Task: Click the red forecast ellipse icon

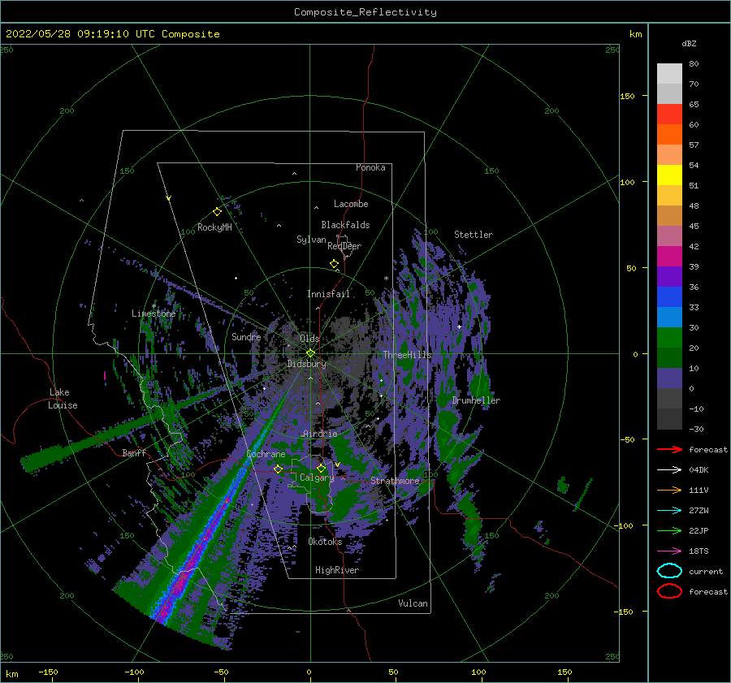Action: point(669,591)
